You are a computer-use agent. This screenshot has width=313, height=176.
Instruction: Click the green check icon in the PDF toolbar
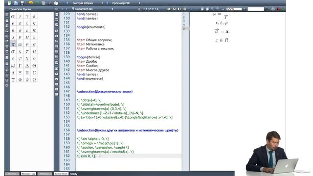283,9
